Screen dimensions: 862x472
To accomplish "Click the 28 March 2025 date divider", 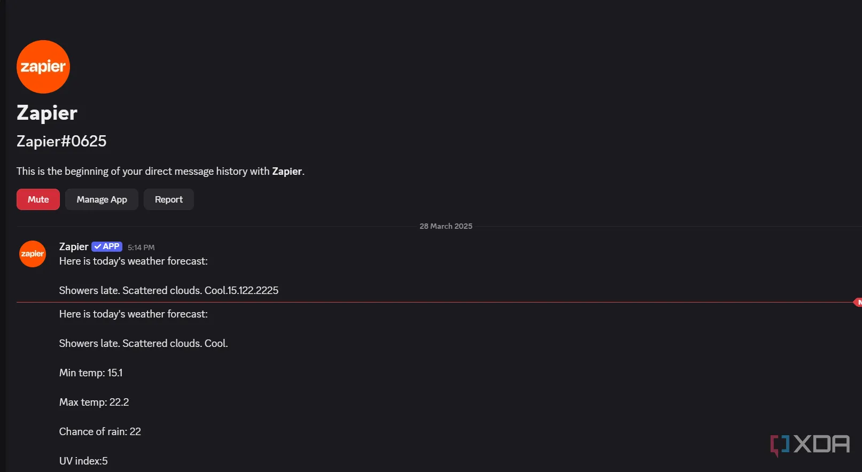I will coord(446,226).
